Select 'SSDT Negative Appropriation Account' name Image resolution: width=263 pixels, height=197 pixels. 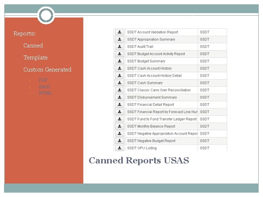(162, 134)
